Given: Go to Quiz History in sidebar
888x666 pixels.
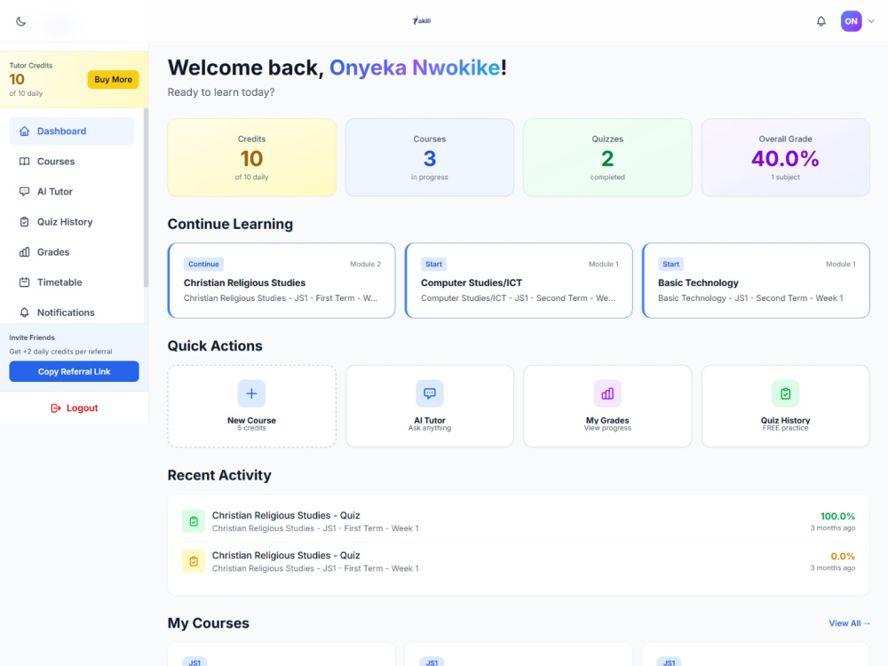Looking at the screenshot, I should tap(72, 222).
